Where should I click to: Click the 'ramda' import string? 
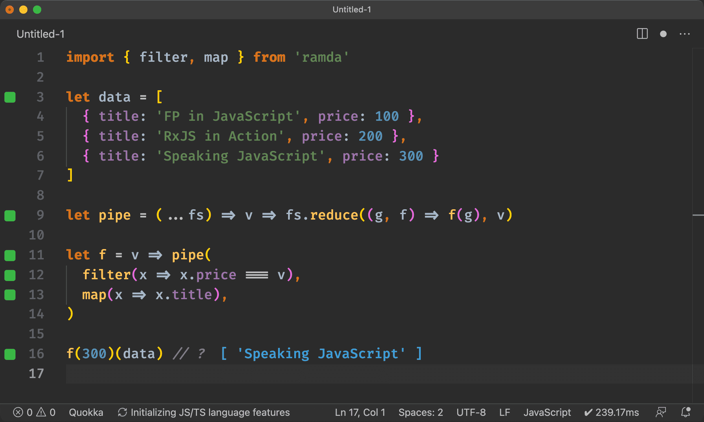point(322,57)
